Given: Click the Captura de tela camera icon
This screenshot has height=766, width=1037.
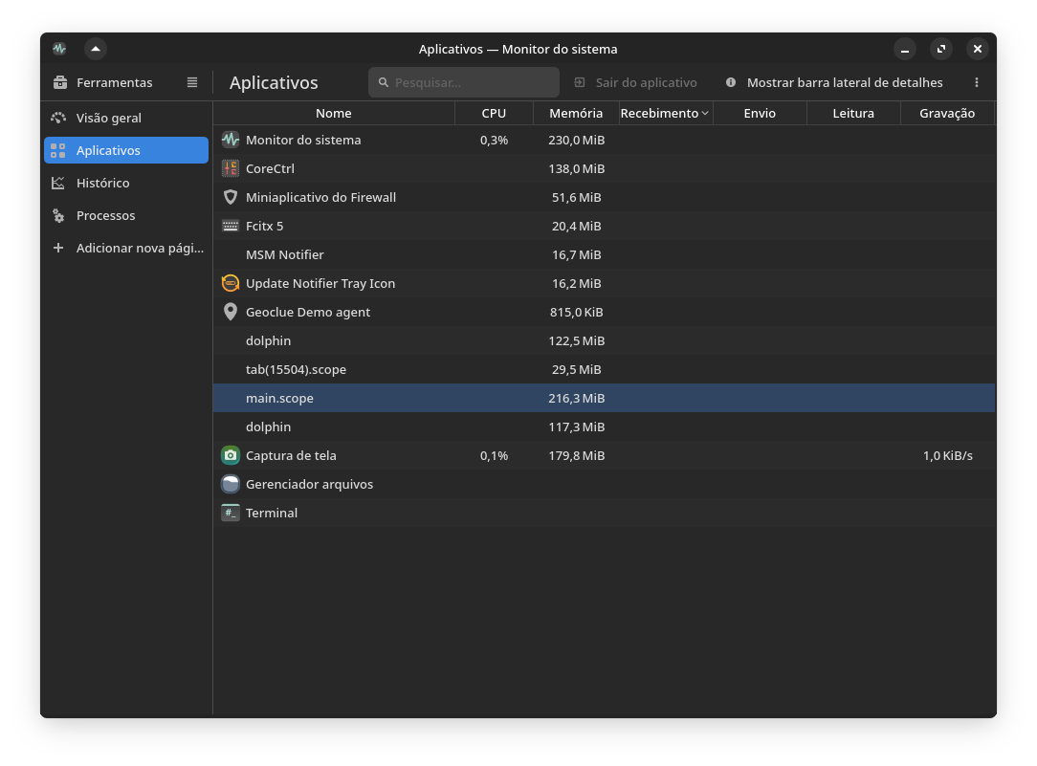Looking at the screenshot, I should pyautogui.click(x=231, y=455).
